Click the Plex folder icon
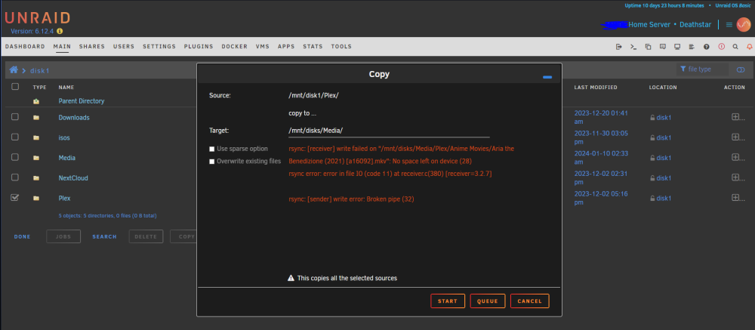Viewport: 755px width, 330px height. (x=36, y=199)
